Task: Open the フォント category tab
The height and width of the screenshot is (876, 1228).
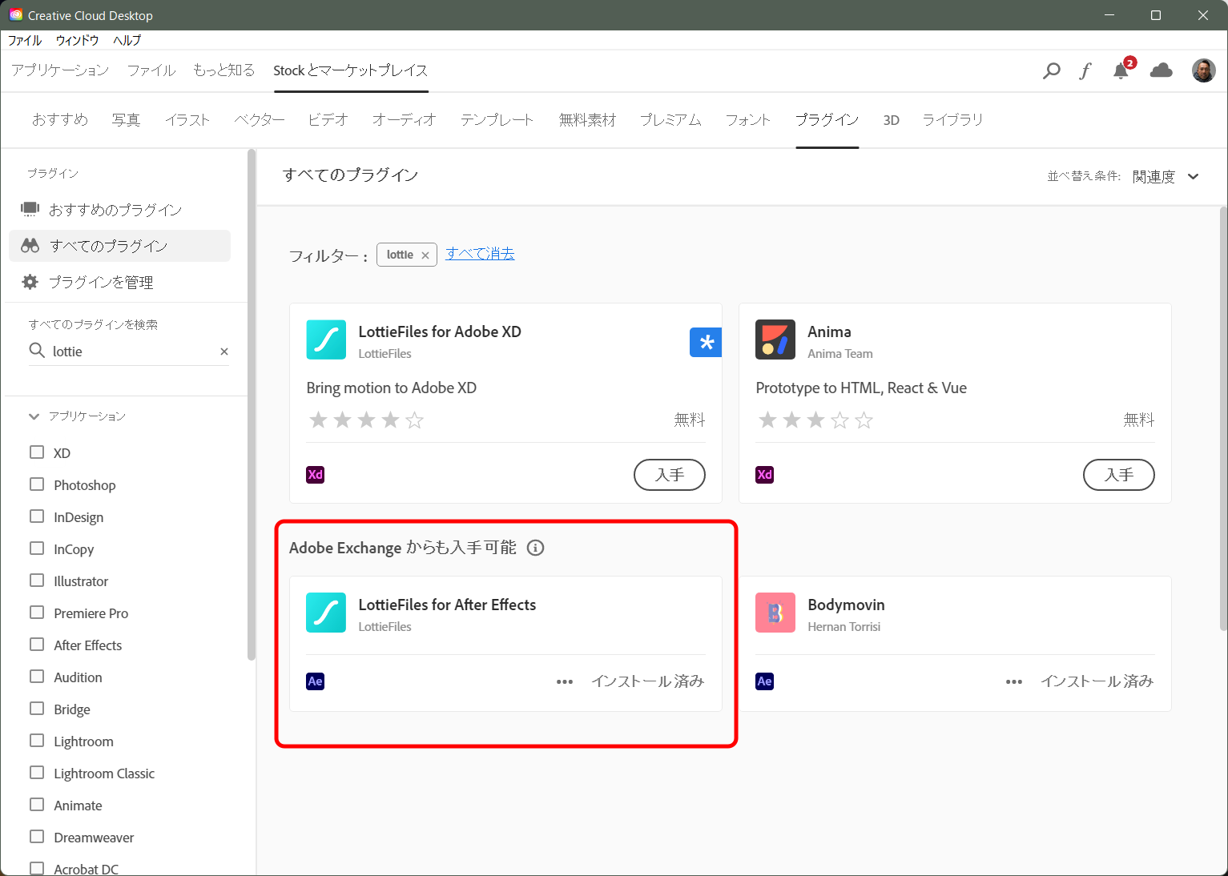Action: click(x=748, y=120)
